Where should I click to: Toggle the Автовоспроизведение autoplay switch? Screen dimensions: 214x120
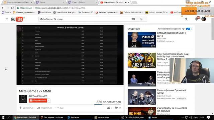click(189, 29)
